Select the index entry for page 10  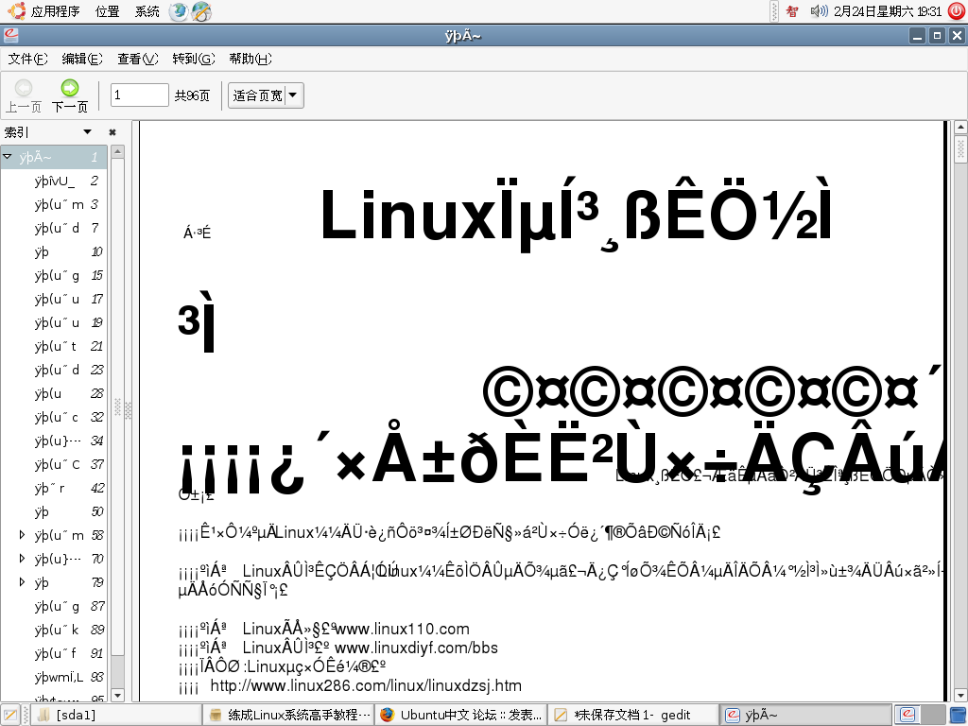tap(54, 251)
